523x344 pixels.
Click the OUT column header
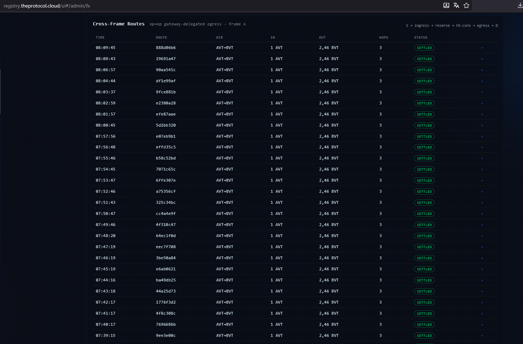[x=322, y=38]
